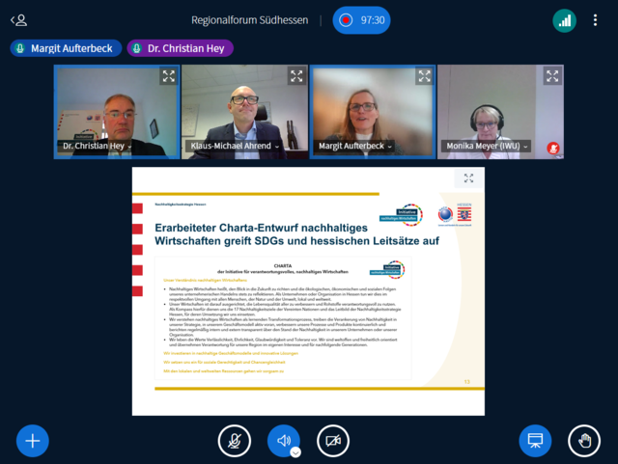Open the connection status icon
This screenshot has height=464, width=618.
tap(564, 19)
